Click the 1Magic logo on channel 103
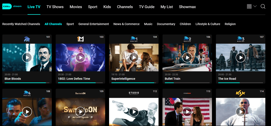Screen dimensions: 271x126 coord(81,39)
